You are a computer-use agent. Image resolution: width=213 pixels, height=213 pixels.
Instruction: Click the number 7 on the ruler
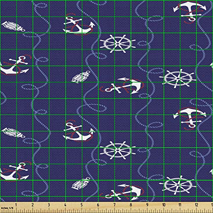click(115, 205)
